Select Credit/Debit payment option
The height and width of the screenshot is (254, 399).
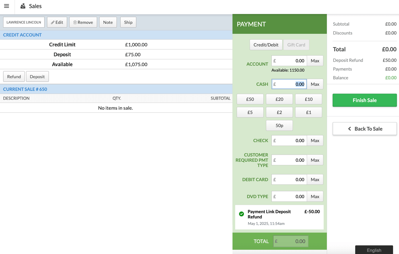click(266, 45)
